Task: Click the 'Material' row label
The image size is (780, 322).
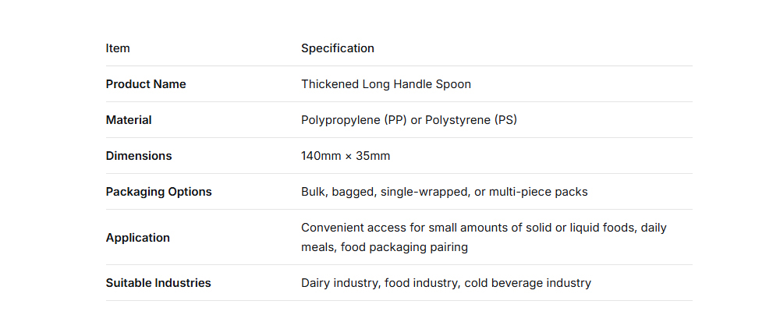Action: [129, 120]
